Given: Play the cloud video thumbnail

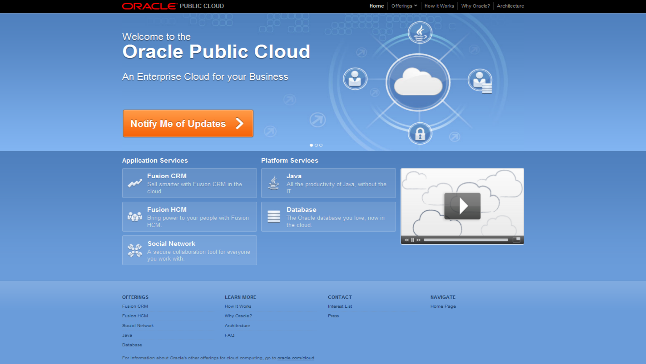Looking at the screenshot, I should 462,206.
